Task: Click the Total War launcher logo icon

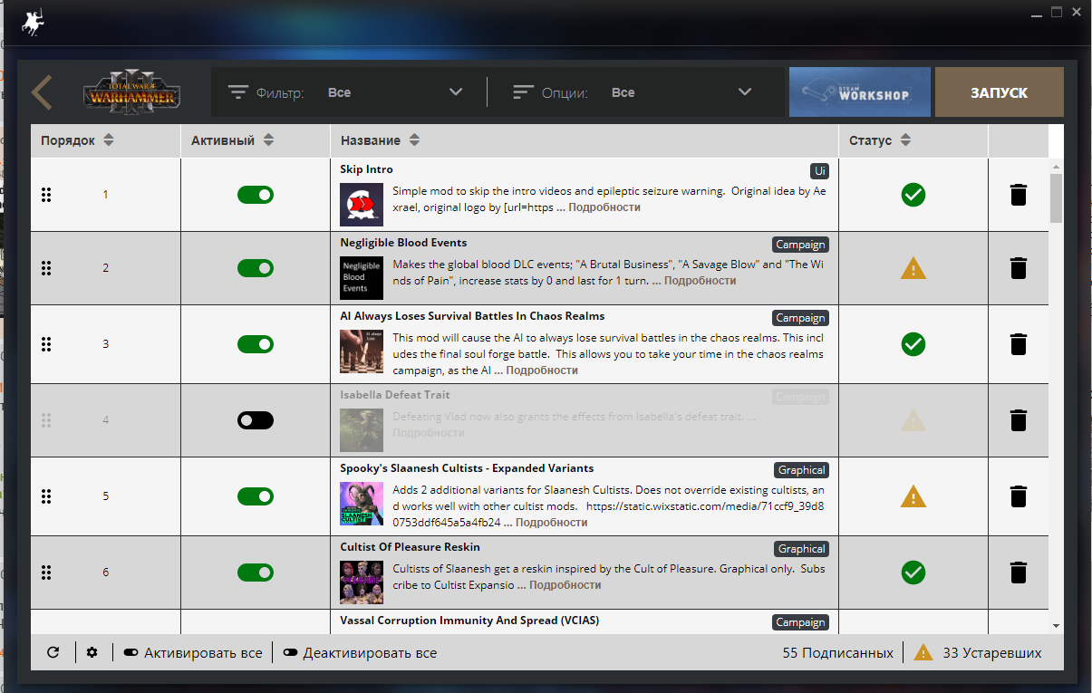Action: (x=34, y=24)
